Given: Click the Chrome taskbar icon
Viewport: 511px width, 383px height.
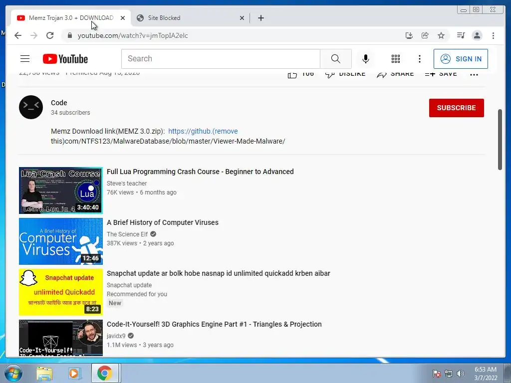Looking at the screenshot, I should click(x=105, y=373).
